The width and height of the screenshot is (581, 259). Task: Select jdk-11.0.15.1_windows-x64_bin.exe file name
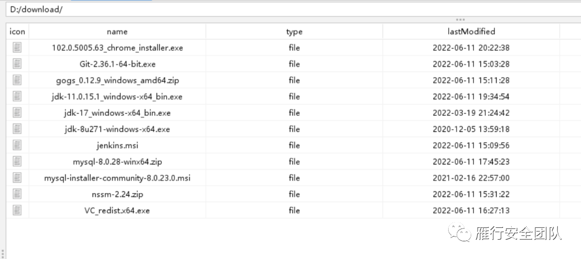point(117,97)
